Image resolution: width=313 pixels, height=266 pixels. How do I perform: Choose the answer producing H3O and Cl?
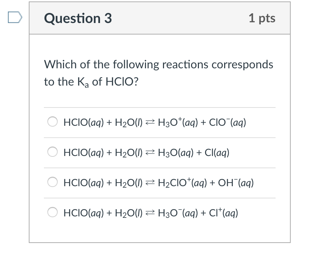(x=52, y=152)
